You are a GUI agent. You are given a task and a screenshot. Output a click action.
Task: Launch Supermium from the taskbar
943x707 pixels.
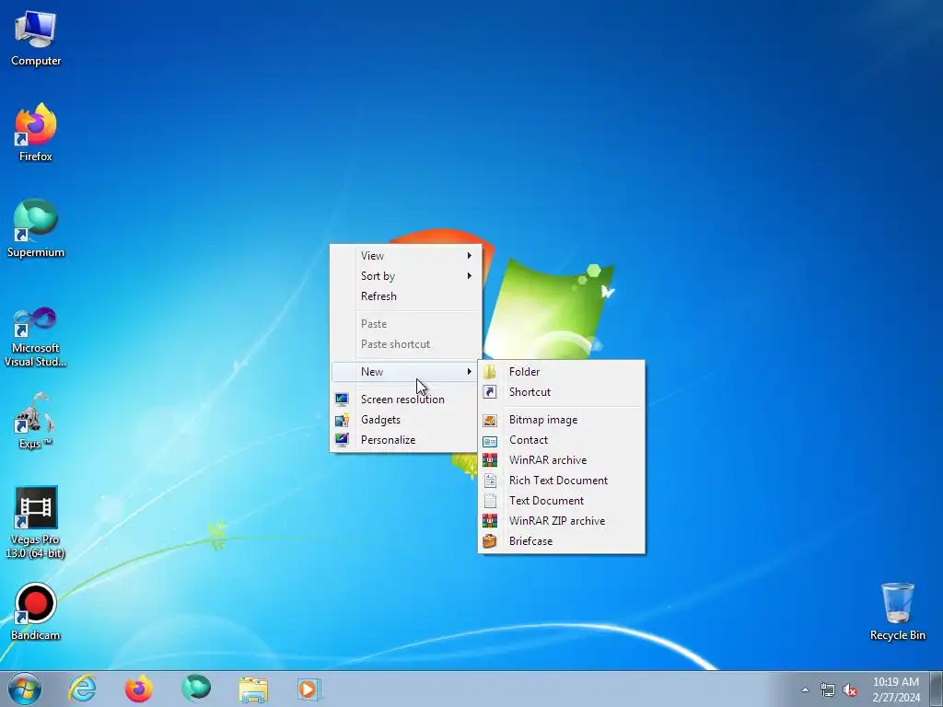(x=196, y=689)
